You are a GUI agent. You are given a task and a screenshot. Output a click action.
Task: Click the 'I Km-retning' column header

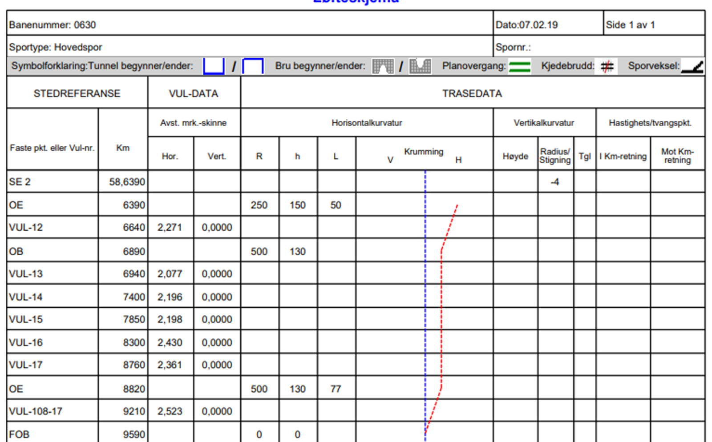pos(623,157)
